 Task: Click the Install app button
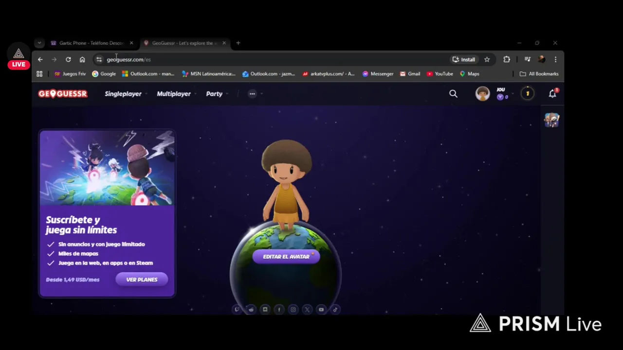464,59
